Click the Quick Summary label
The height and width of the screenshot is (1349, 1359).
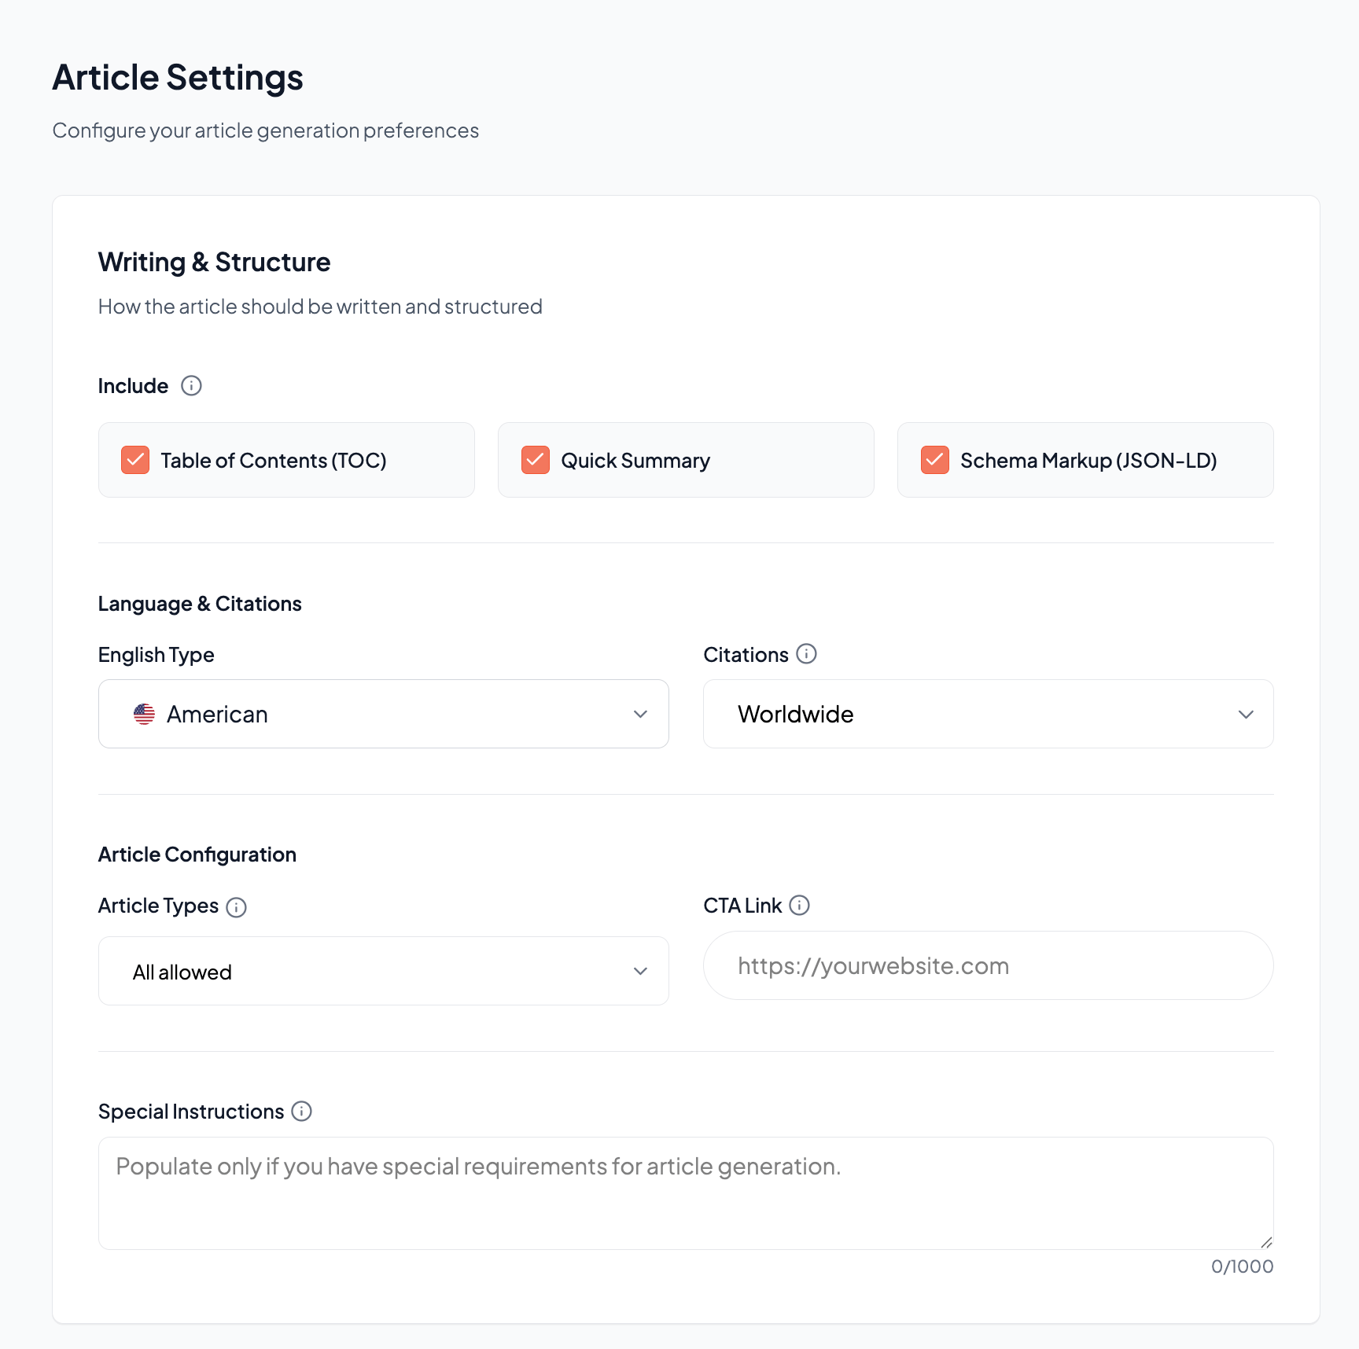pos(635,461)
